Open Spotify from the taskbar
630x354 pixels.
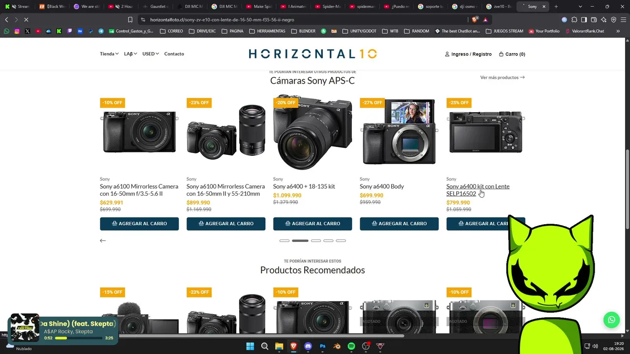[x=351, y=346]
